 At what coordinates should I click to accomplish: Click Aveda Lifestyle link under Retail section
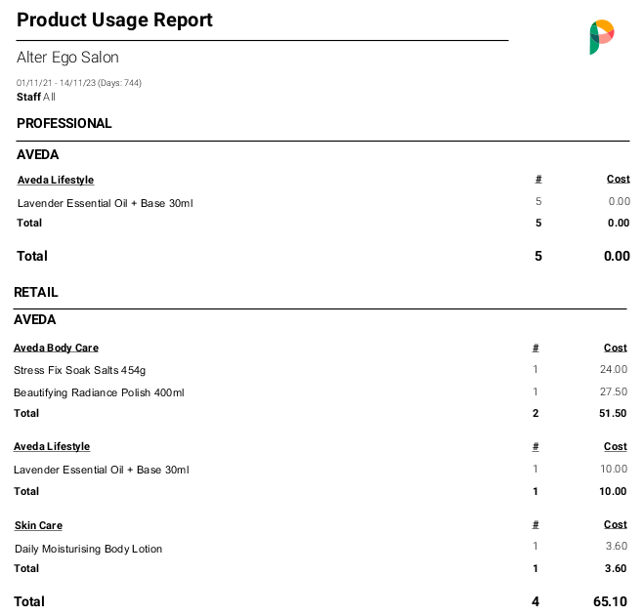coord(52,446)
